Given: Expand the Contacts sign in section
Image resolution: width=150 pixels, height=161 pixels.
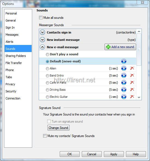Looking at the screenshot, I should tap(42, 32).
